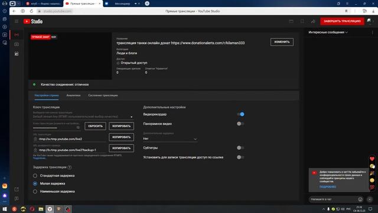The width and height of the screenshot is (378, 213).
Task: Select Малая задержка radio option
Action: pos(35,183)
